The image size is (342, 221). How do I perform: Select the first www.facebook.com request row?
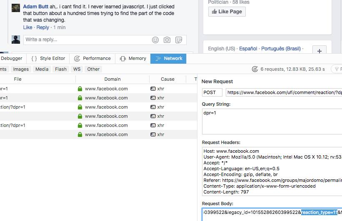pyautogui.click(x=98, y=89)
